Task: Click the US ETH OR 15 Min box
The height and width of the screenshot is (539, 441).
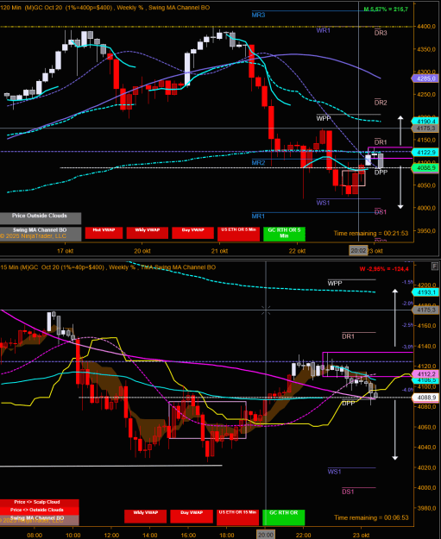Action: pos(237,517)
